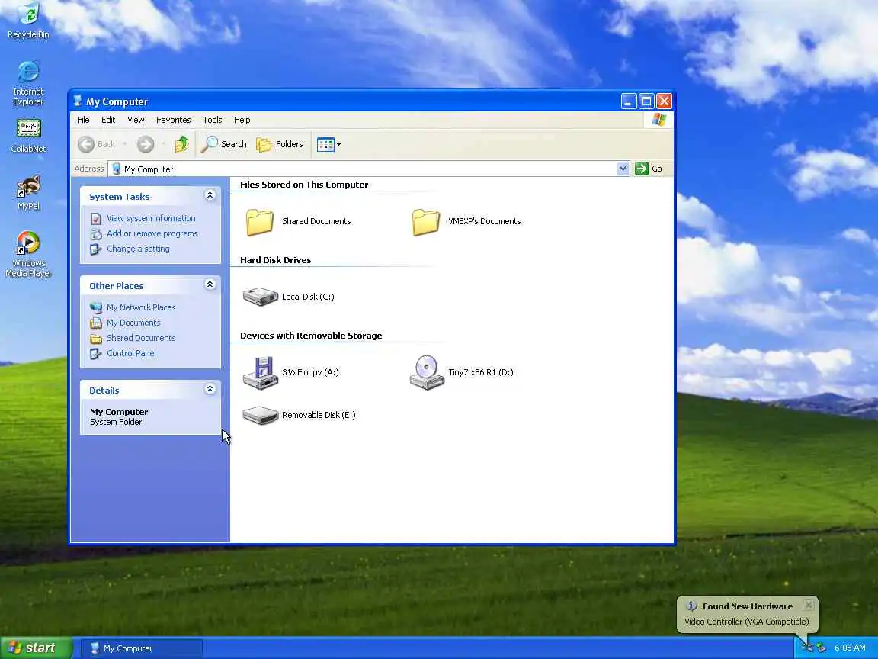Click the new hardware tray icon
The width and height of the screenshot is (878, 659).
tap(806, 648)
